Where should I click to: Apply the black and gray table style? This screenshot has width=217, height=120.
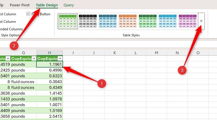[x=88, y=21]
